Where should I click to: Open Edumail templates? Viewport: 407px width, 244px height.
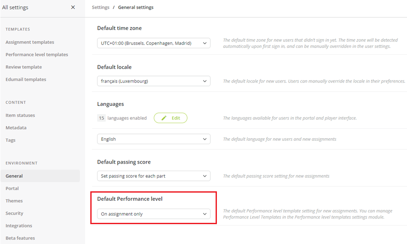[x=26, y=79]
